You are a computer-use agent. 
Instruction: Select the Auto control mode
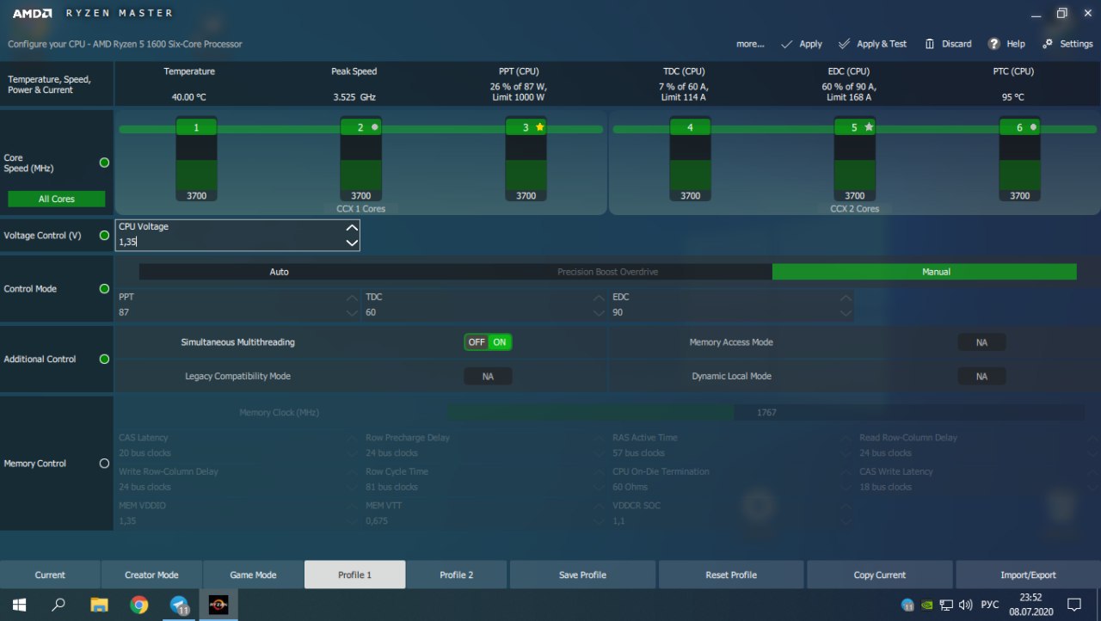[x=280, y=272]
